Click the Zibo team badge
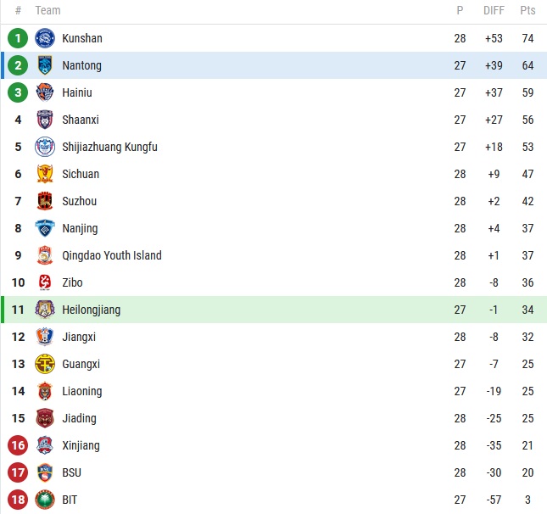Screen dimensions: 547x514 coord(45,282)
